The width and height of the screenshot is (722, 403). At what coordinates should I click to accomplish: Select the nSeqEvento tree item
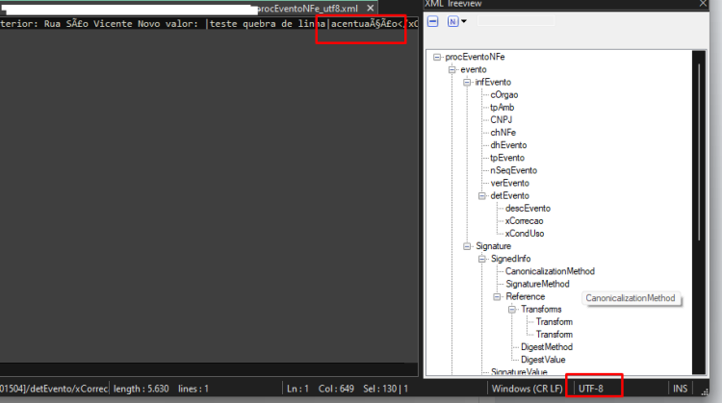click(x=513, y=170)
